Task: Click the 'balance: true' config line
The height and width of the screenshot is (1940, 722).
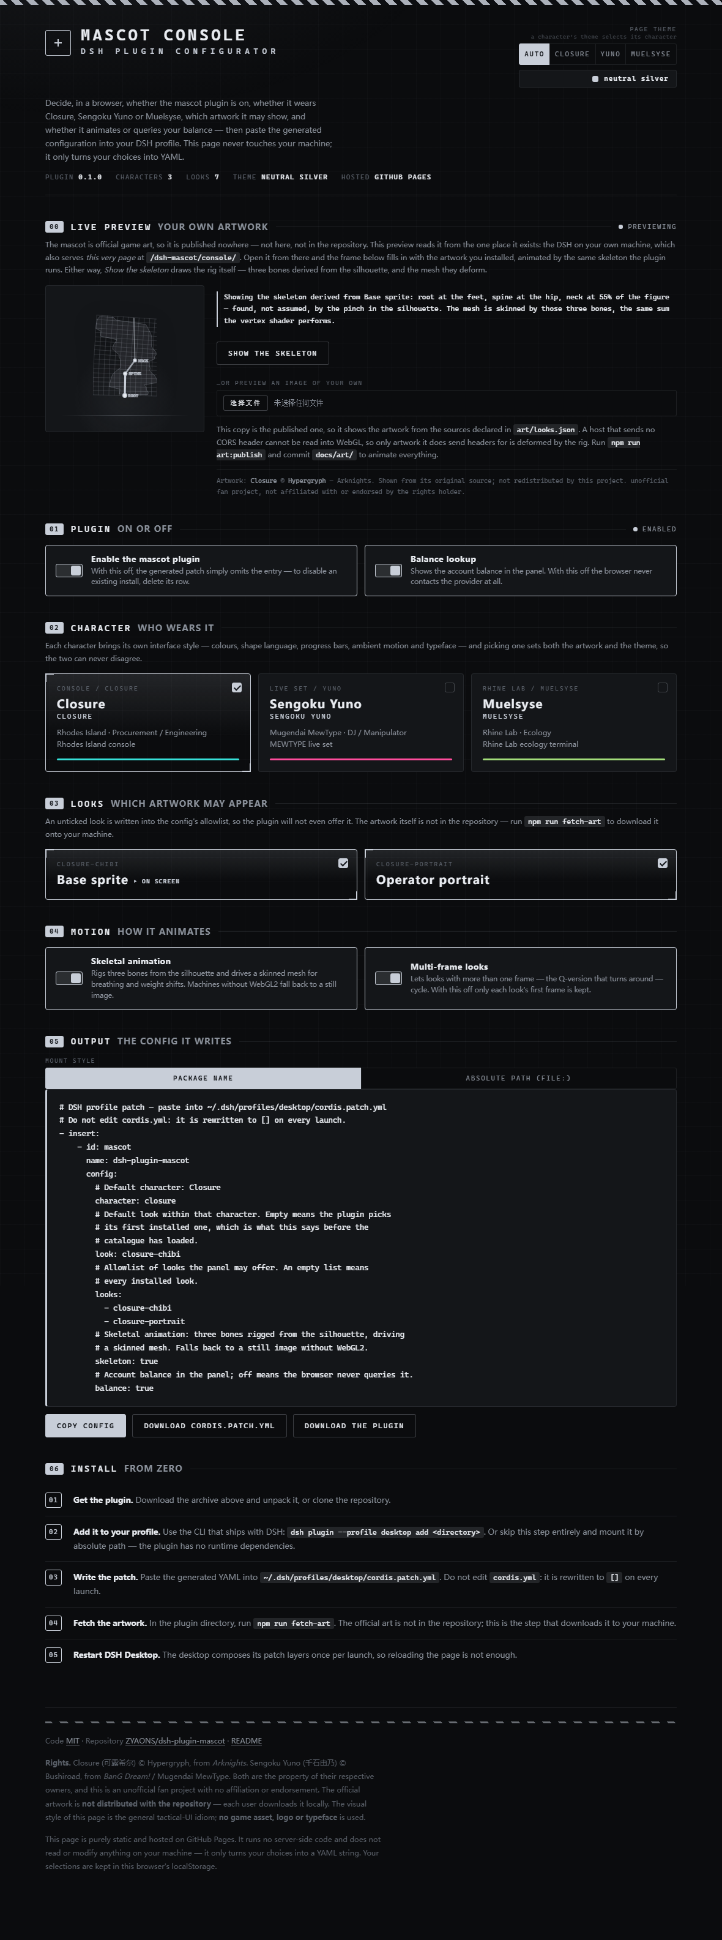Action: tap(124, 1388)
